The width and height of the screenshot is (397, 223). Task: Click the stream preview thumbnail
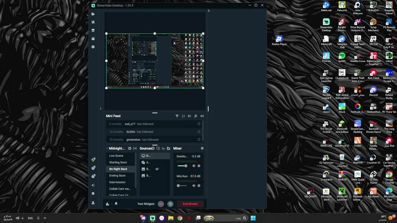[155, 61]
